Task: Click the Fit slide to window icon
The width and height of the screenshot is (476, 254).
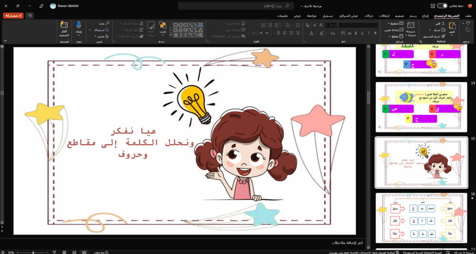Action: tap(3, 252)
